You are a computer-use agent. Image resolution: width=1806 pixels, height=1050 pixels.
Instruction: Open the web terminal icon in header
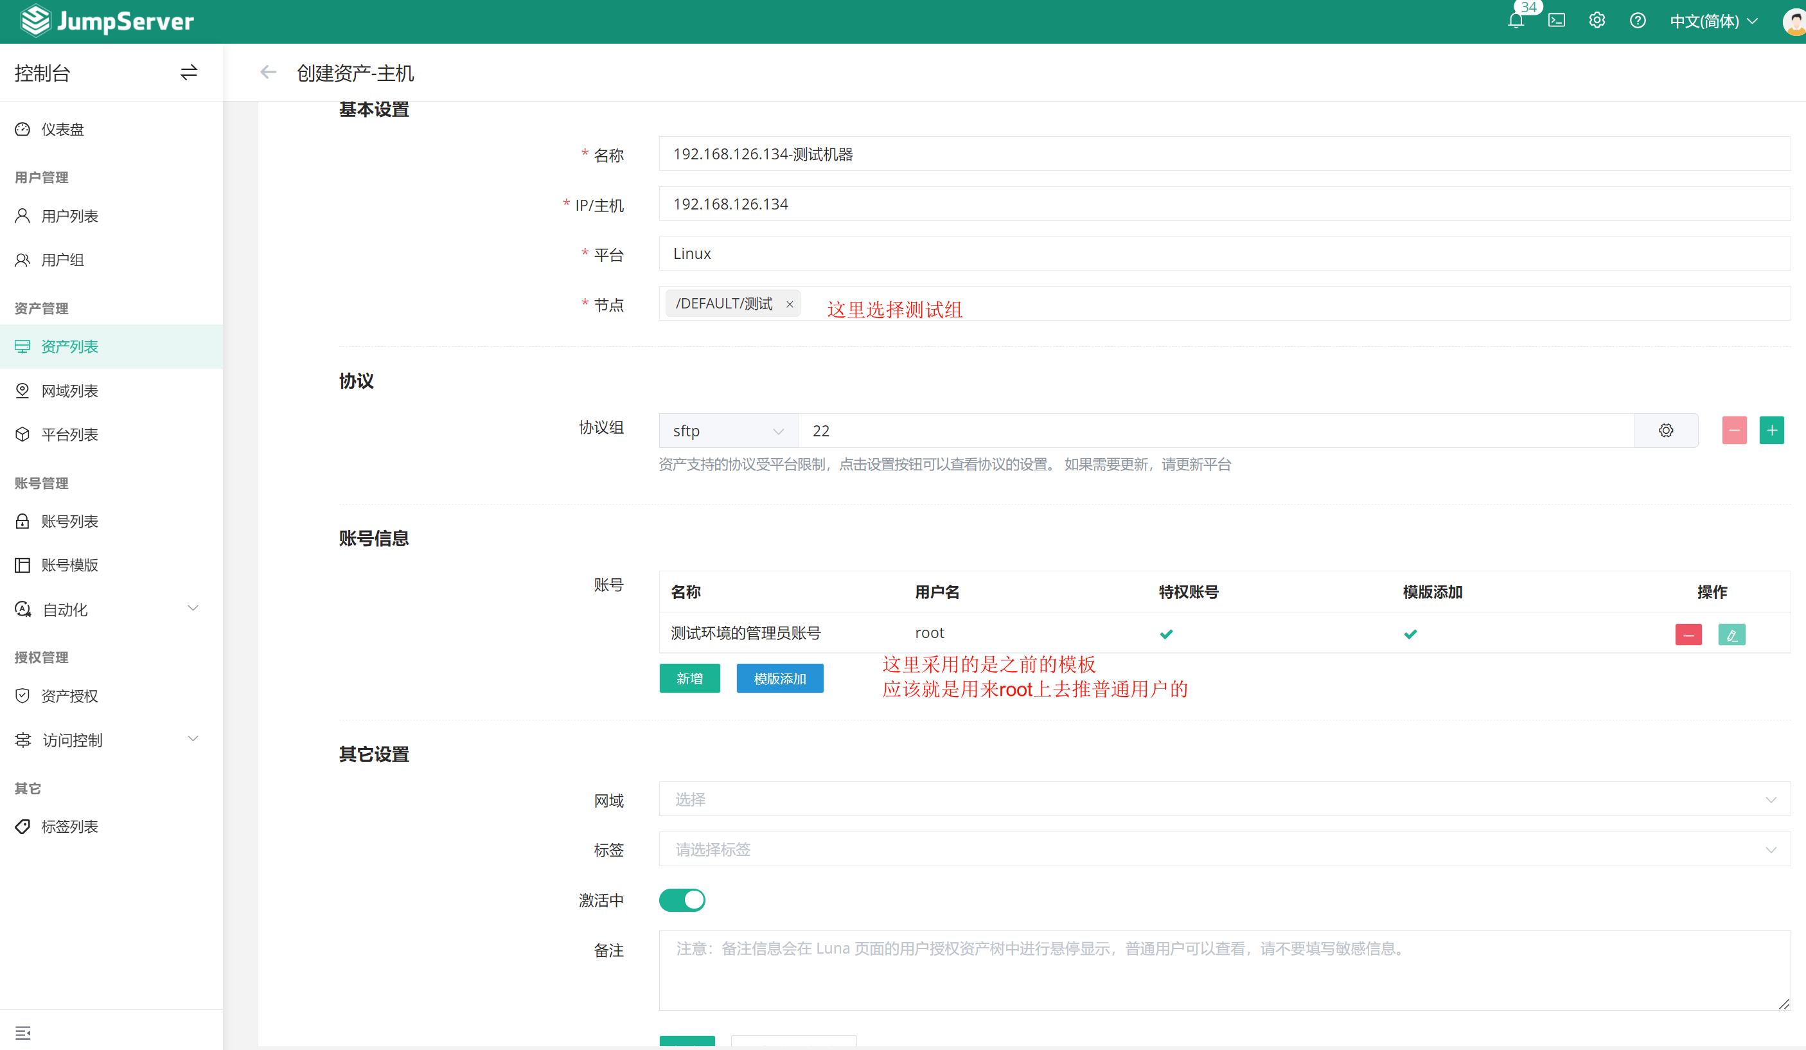pyautogui.click(x=1556, y=21)
